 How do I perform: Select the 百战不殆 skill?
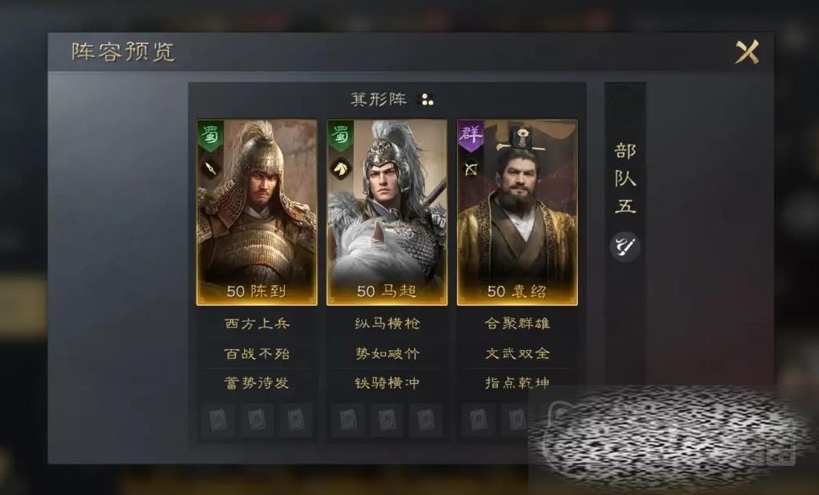coord(257,353)
